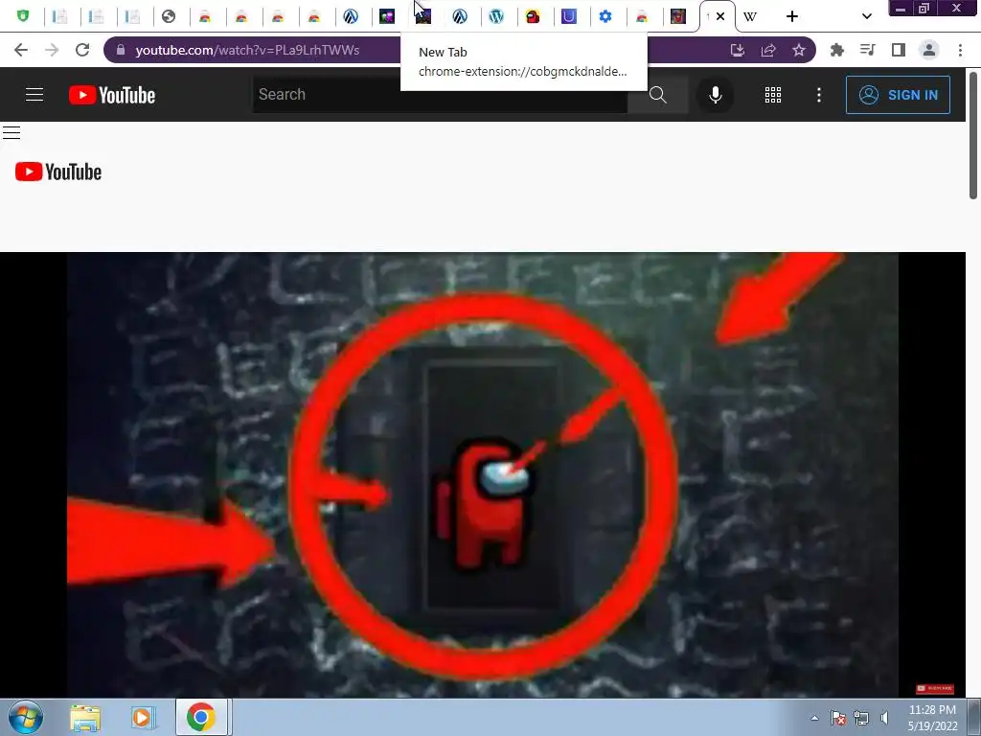The height and width of the screenshot is (736, 981).
Task: Open the tab search chevron
Action: click(866, 16)
